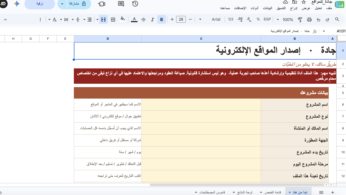Open the version history clock icon

[x=135, y=4]
